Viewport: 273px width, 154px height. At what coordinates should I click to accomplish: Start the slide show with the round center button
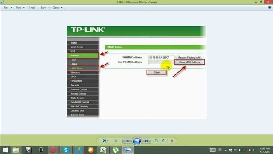(136, 141)
